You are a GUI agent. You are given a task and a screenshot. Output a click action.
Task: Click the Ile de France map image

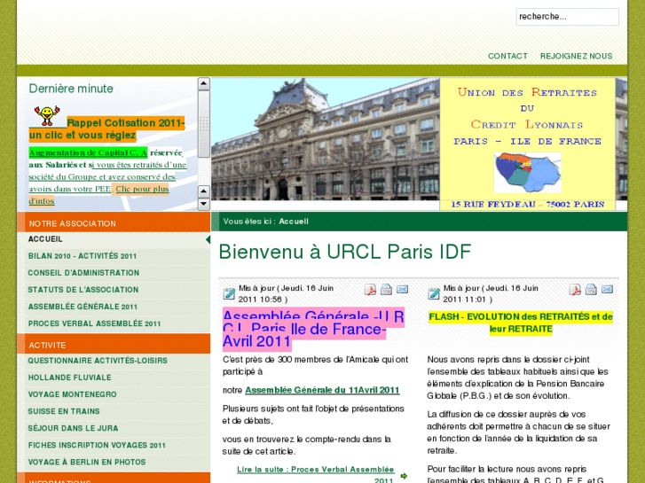point(527,173)
